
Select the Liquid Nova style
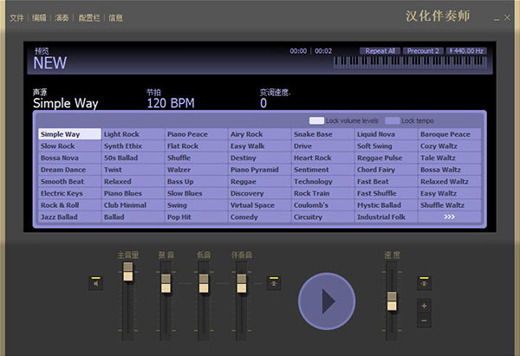point(387,134)
